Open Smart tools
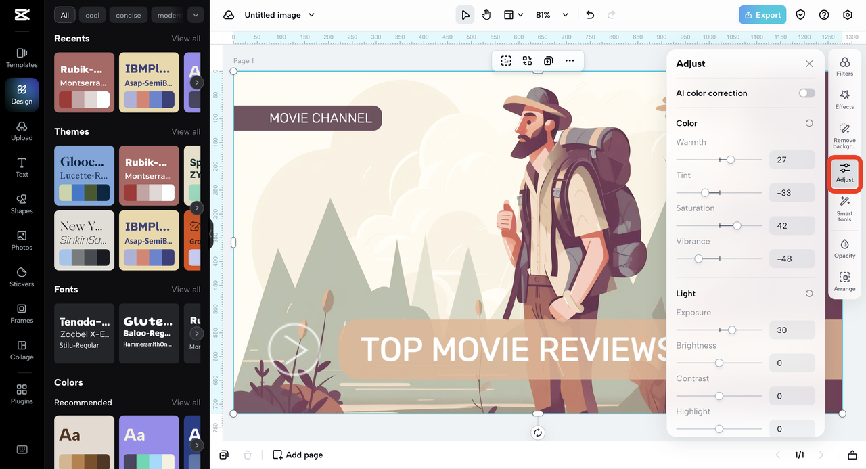 tap(844, 209)
